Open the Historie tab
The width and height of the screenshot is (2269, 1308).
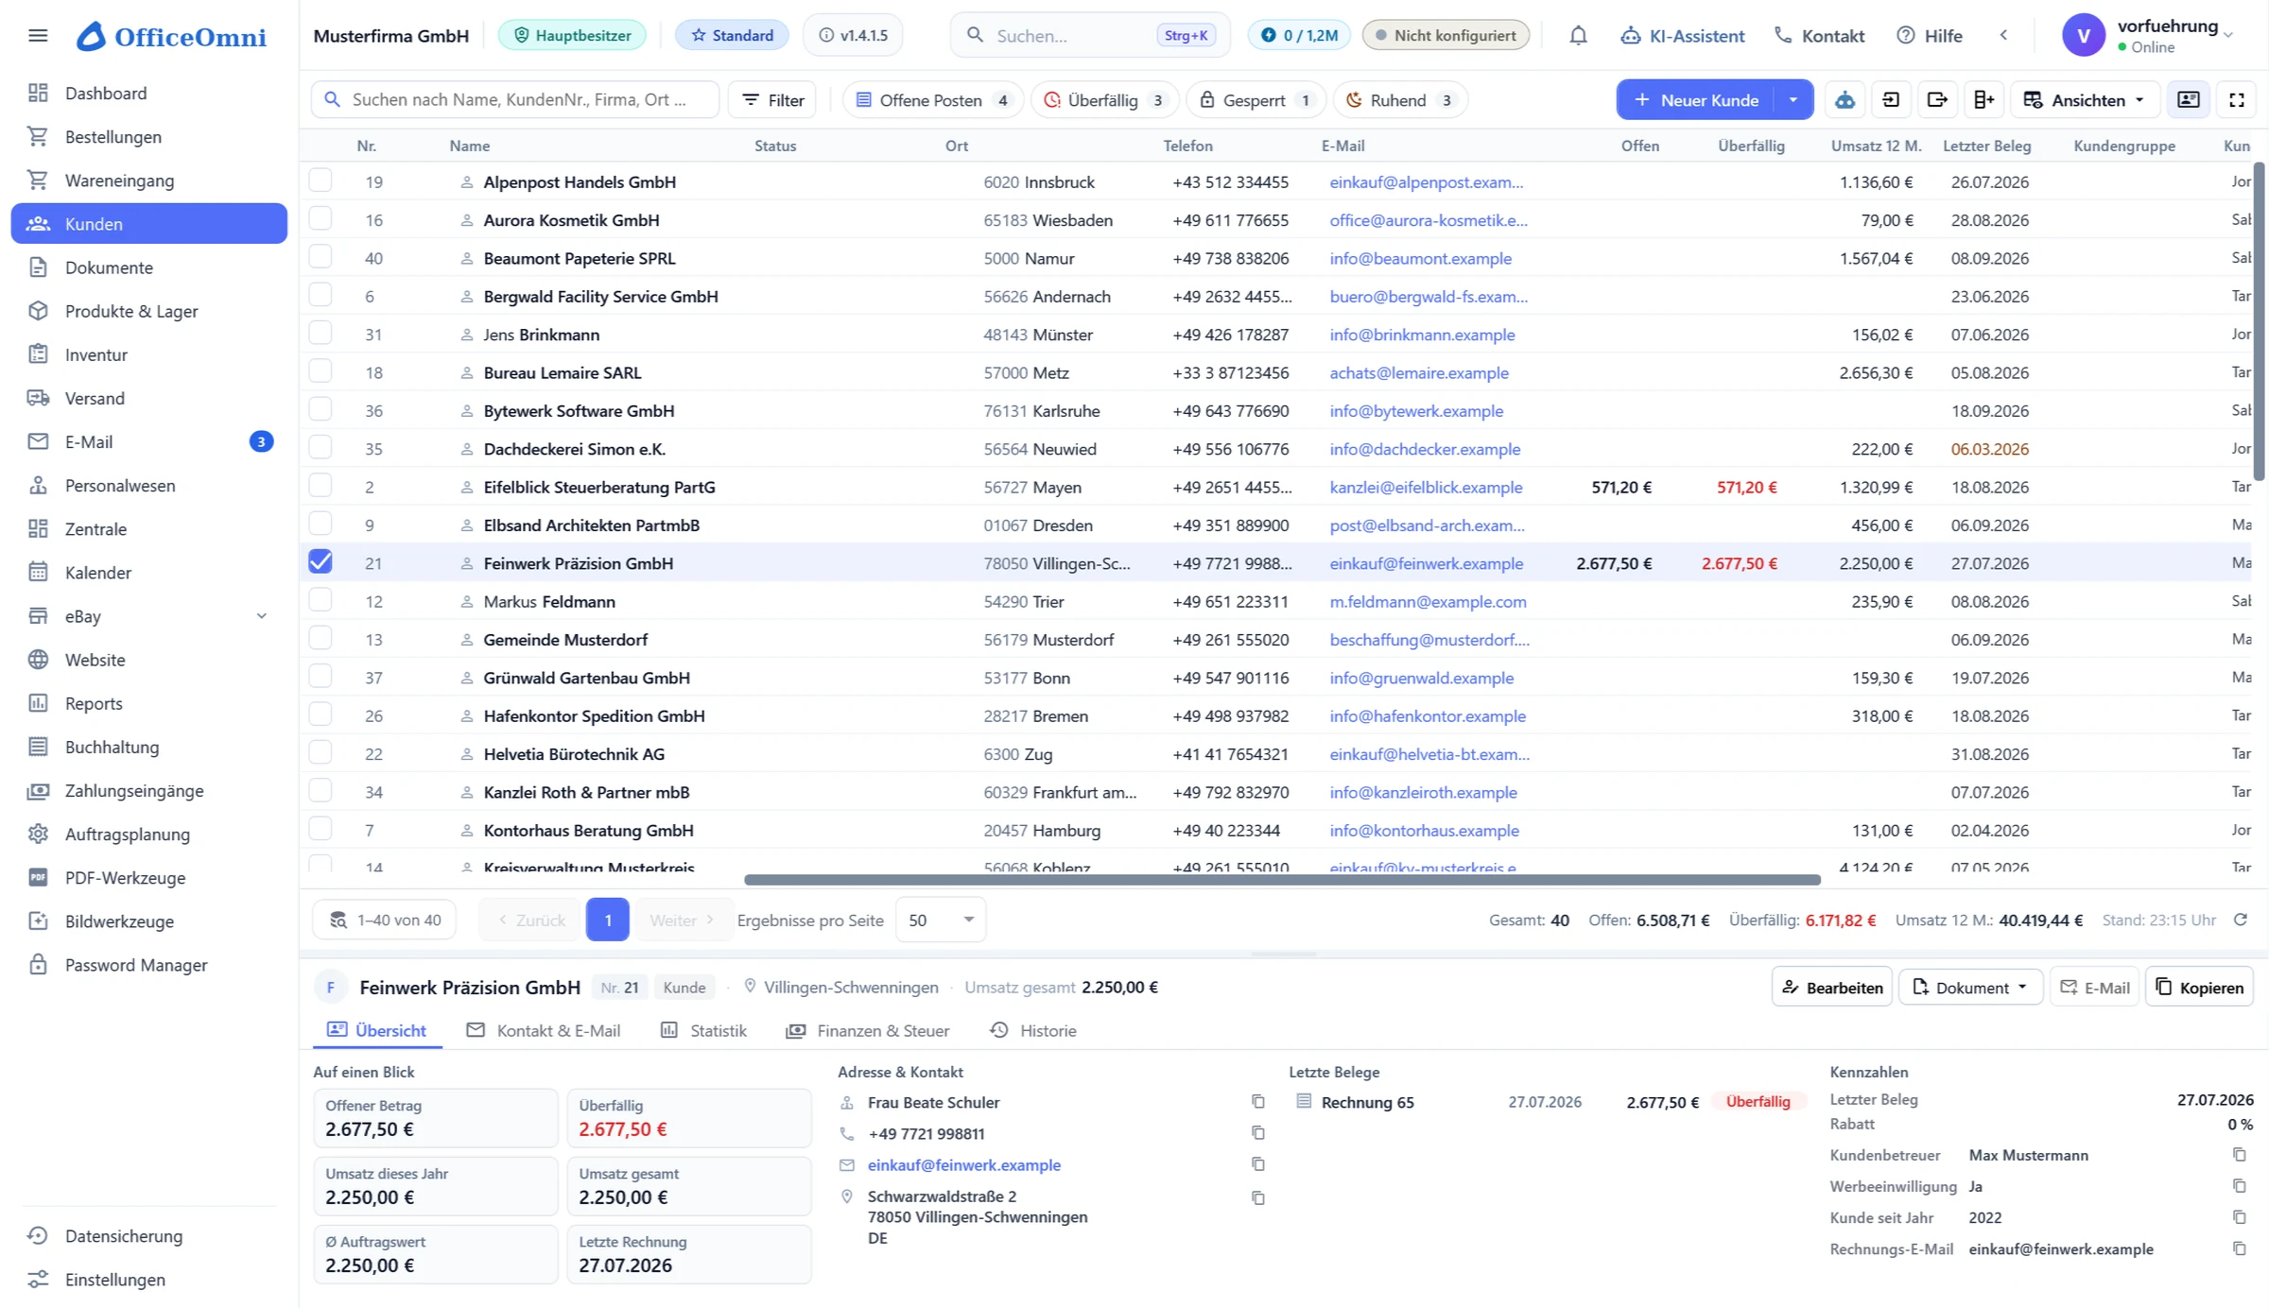coord(1032,1030)
